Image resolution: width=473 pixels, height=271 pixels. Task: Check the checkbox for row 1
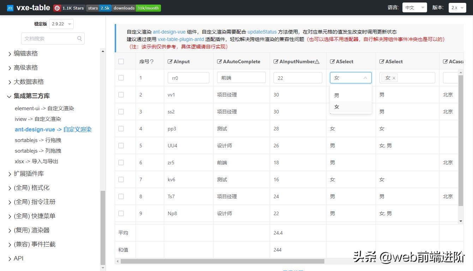click(121, 78)
